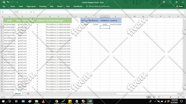The height and width of the screenshot is (104, 186).
Task: Open VLC media player from taskbar
Action: (x=43, y=101)
